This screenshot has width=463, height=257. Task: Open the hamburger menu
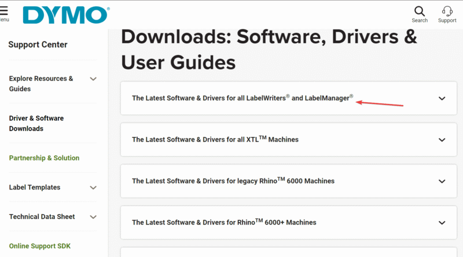click(4, 12)
